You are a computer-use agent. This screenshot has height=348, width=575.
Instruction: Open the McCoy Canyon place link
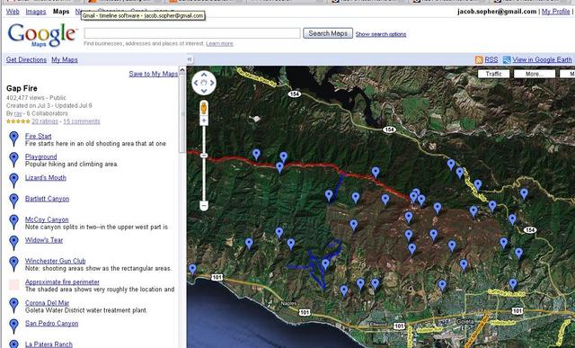[47, 219]
